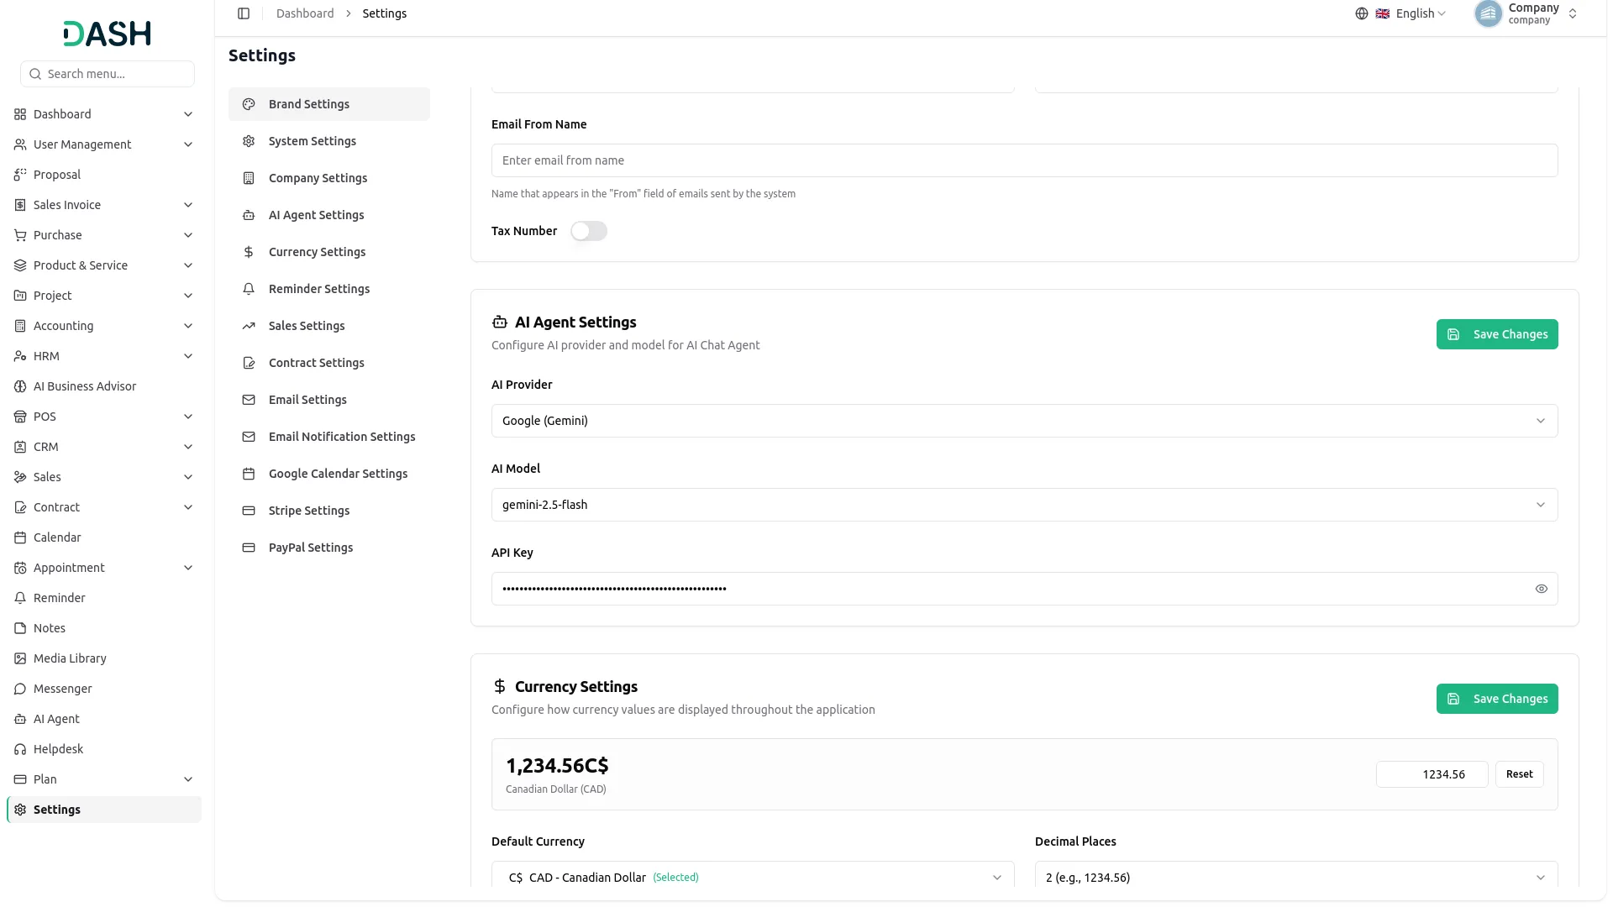1613x907 pixels.
Task: Click the Dashboard breadcrumb link
Action: pyautogui.click(x=305, y=13)
